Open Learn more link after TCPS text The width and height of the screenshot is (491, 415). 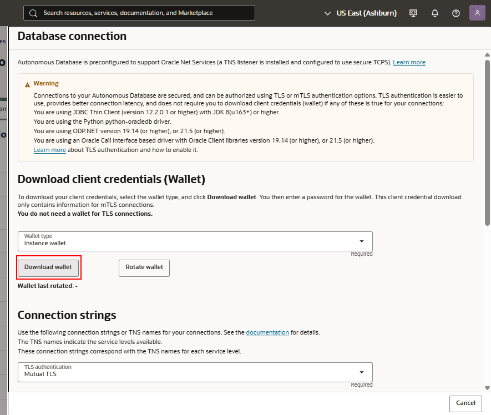pos(409,62)
